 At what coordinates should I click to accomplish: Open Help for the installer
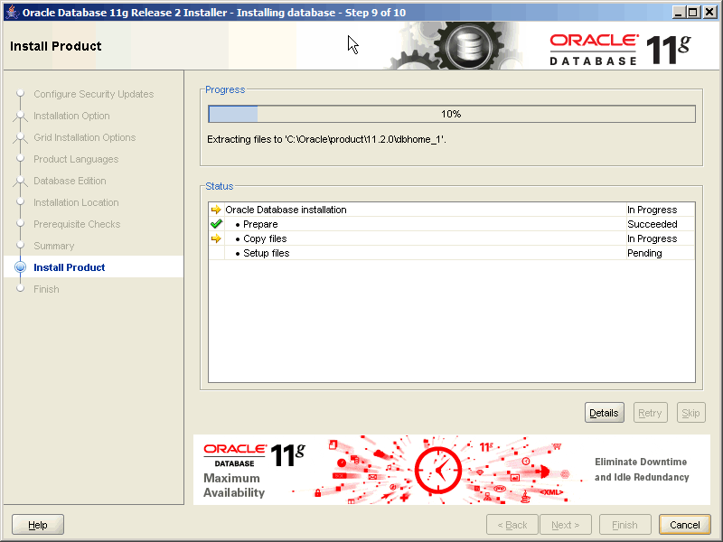pyautogui.click(x=38, y=525)
